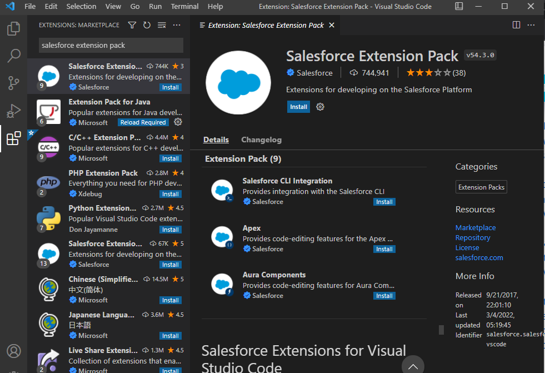Viewport: 545px width, 373px height.
Task: Open the manage gear for Extension Pack for Java
Action: (178, 122)
